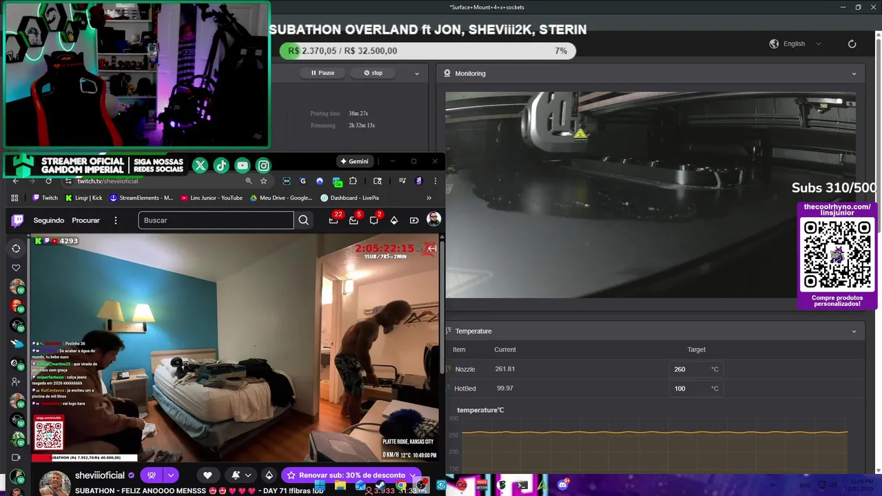This screenshot has width=882, height=496.
Task: Pause the 3D print job
Action: tap(322, 73)
